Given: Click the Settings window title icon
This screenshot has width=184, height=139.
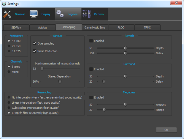Looking at the screenshot, I should coord(4,3).
